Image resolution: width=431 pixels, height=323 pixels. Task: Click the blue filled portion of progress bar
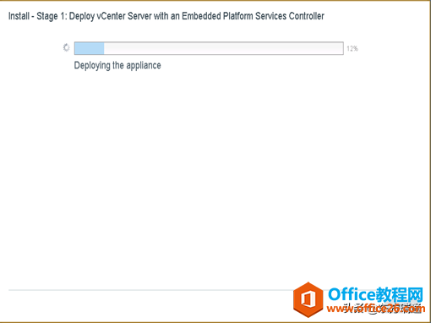click(90, 48)
